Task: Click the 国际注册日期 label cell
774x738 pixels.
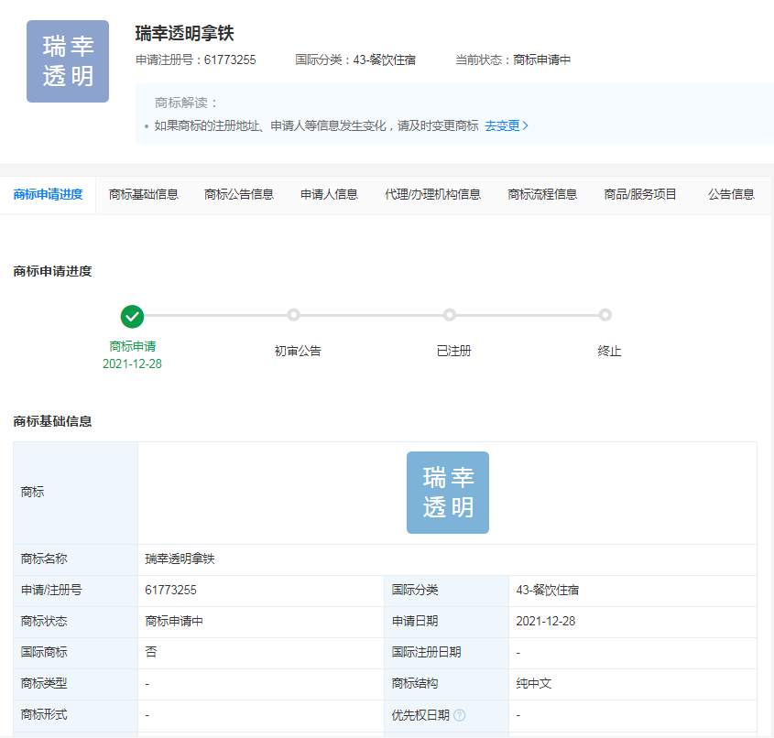Action: pos(446,652)
